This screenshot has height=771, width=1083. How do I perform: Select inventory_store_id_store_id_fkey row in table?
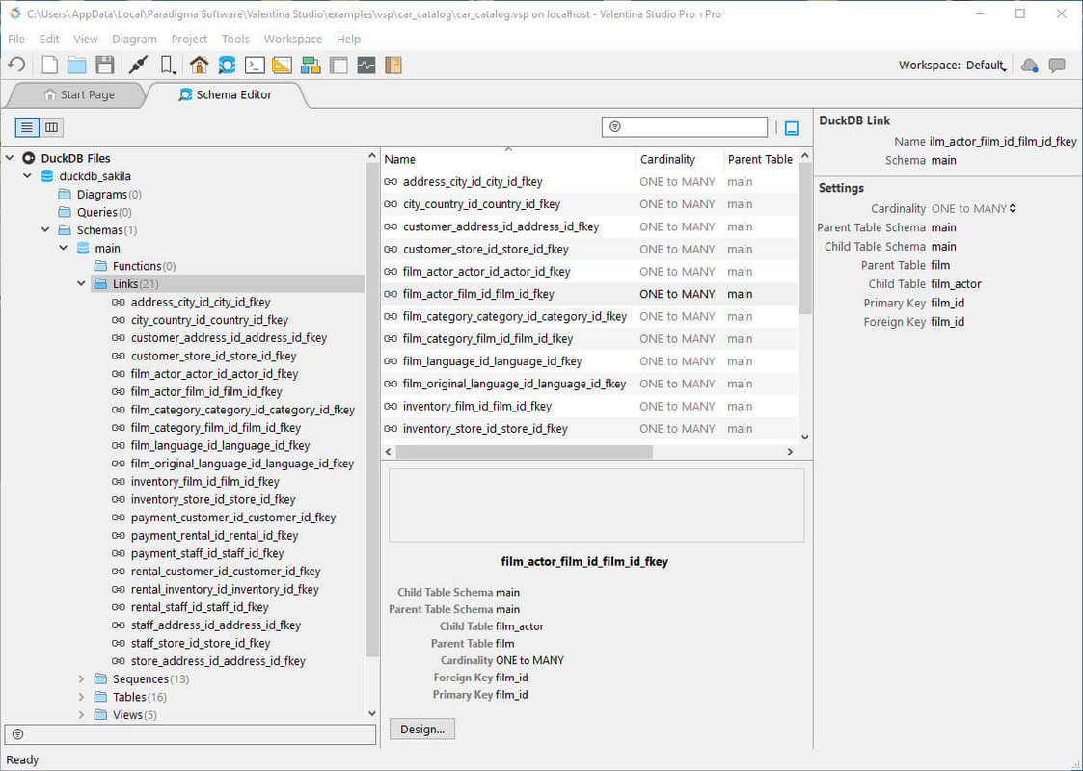(590, 429)
